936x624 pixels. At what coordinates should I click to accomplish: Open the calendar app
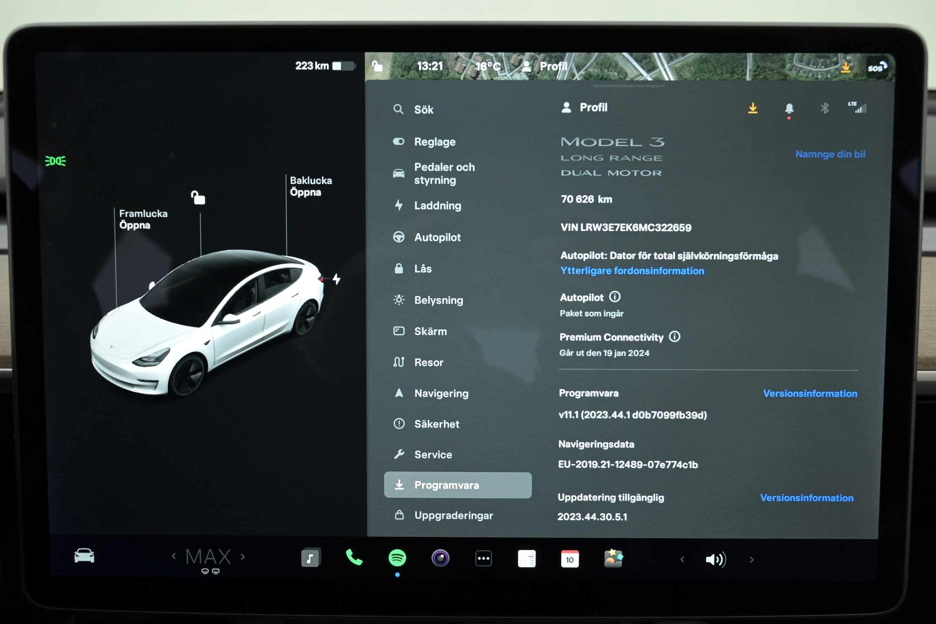(x=569, y=559)
